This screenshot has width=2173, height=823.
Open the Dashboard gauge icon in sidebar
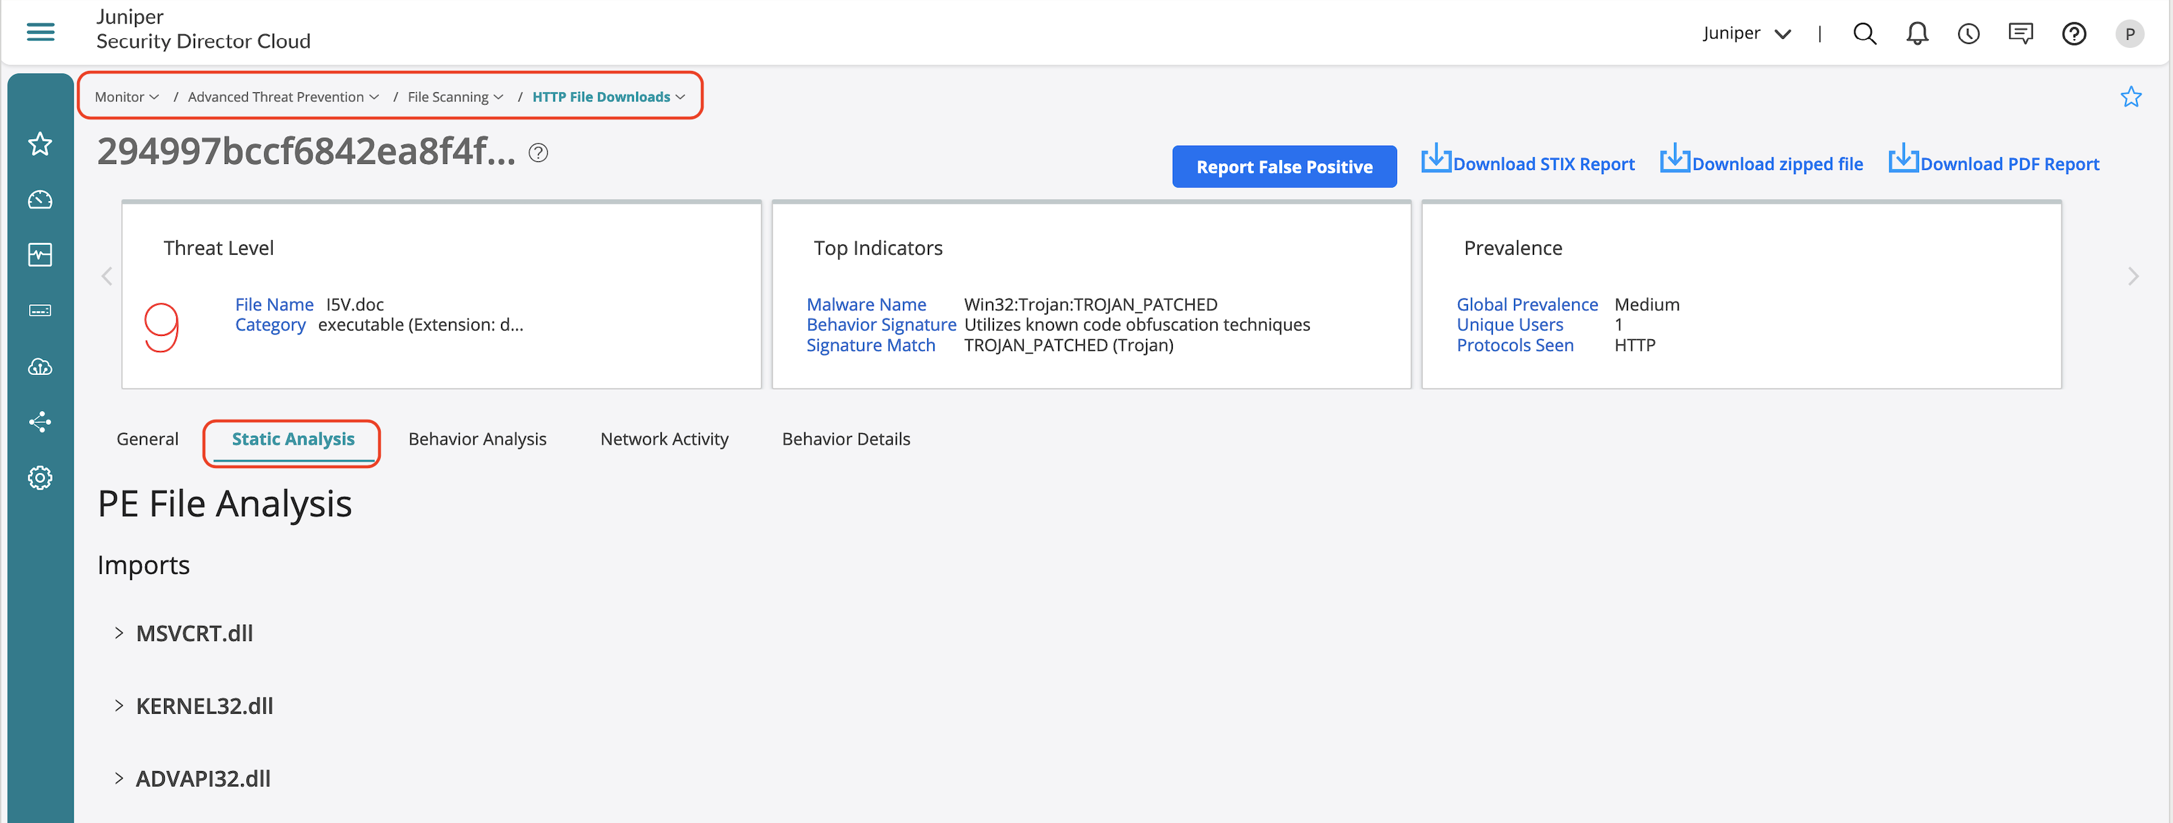click(x=40, y=200)
